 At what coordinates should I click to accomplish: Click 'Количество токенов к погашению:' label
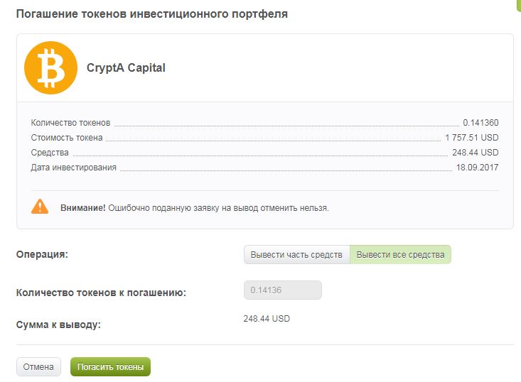tap(101, 293)
